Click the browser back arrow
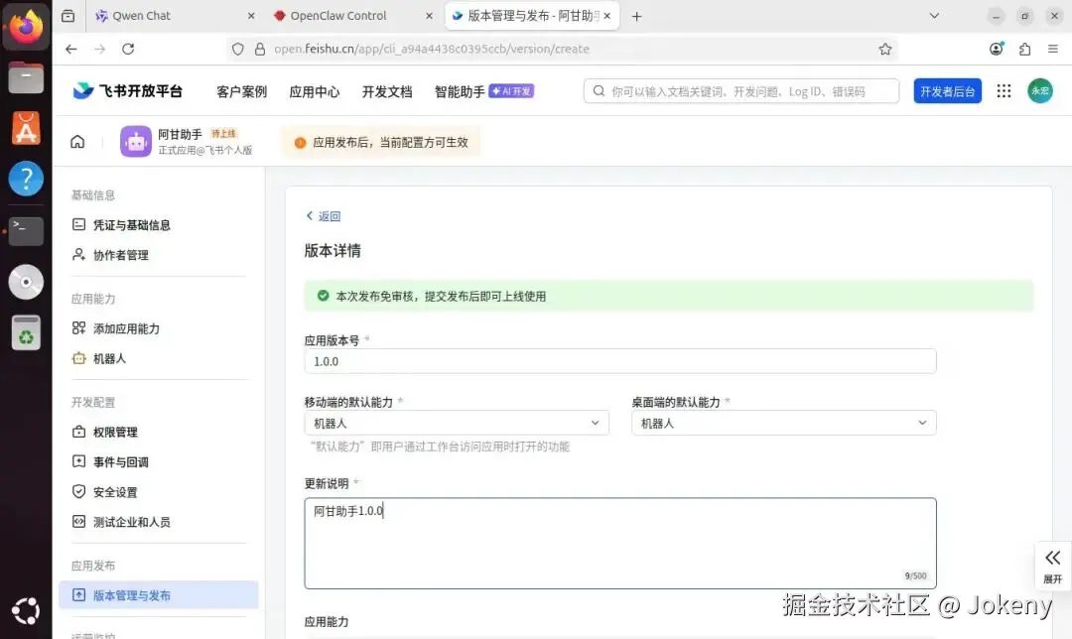 pos(71,49)
